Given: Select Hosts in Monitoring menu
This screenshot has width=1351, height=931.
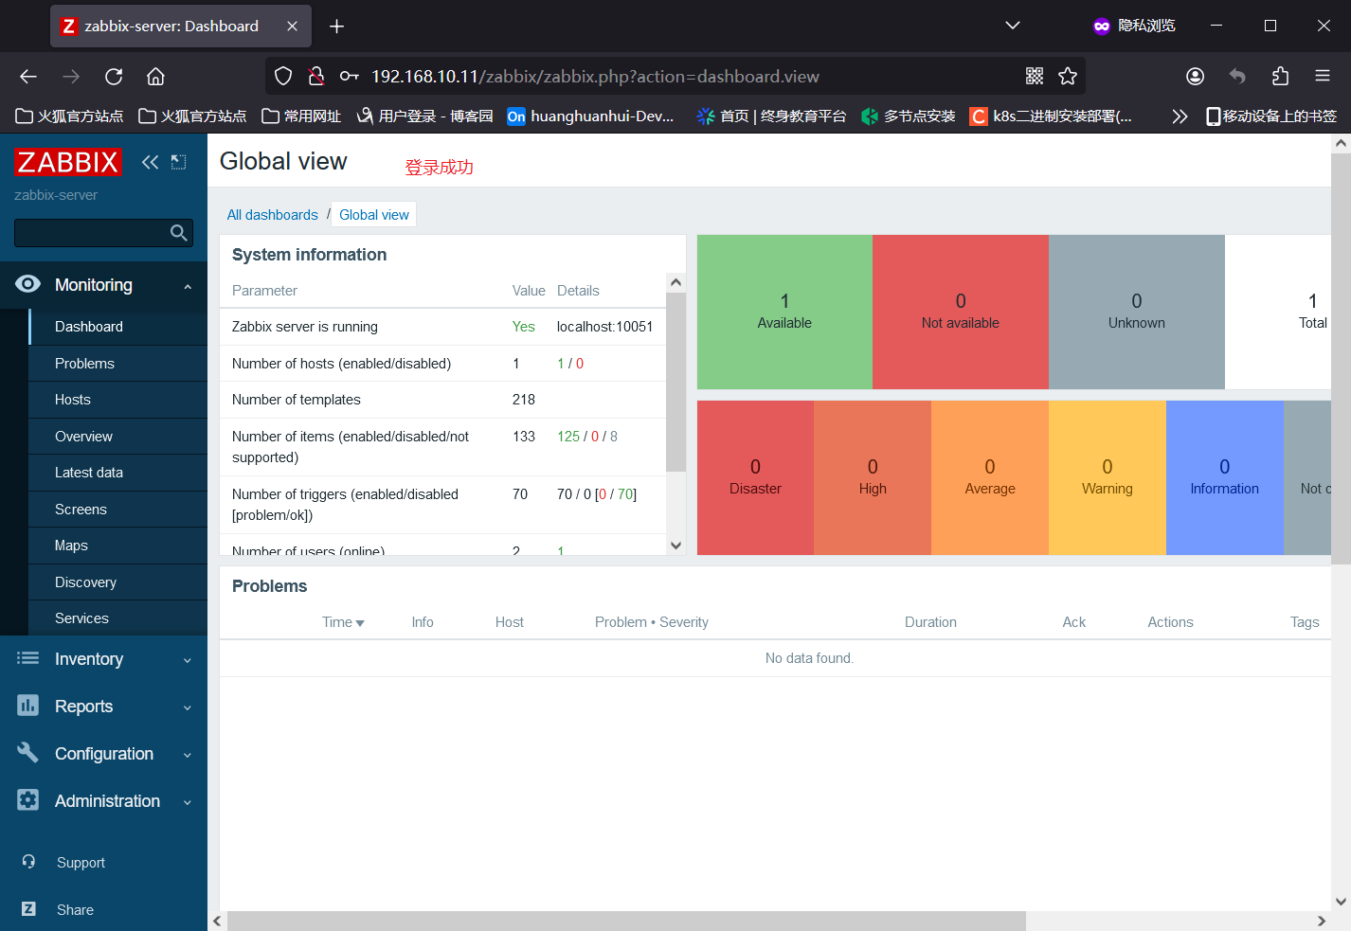Looking at the screenshot, I should point(118,400).
